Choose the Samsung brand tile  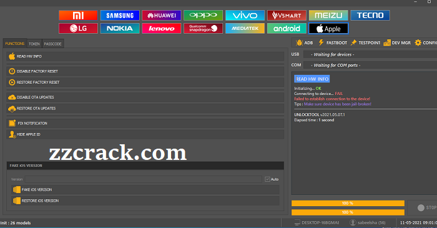tap(120, 16)
